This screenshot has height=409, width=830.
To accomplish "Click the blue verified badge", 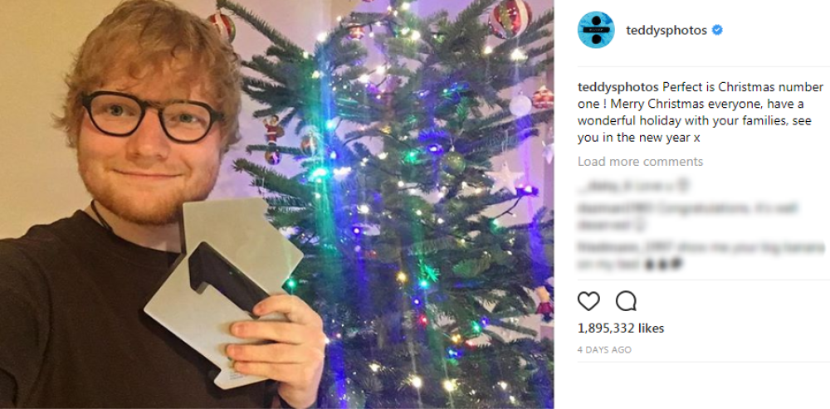I will [717, 30].
